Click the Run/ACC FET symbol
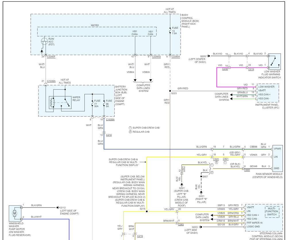The height and width of the screenshot is (240, 288). pyautogui.click(x=45, y=41)
